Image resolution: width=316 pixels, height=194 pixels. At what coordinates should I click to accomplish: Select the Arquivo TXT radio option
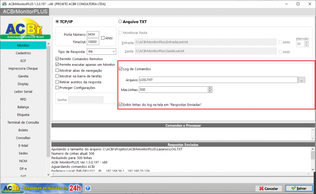click(120, 21)
